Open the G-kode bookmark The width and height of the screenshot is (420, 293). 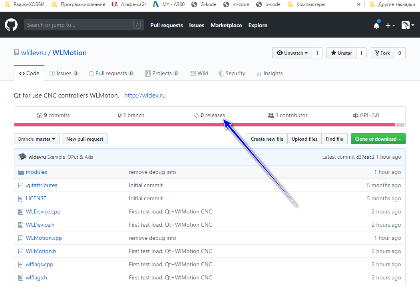204,4
